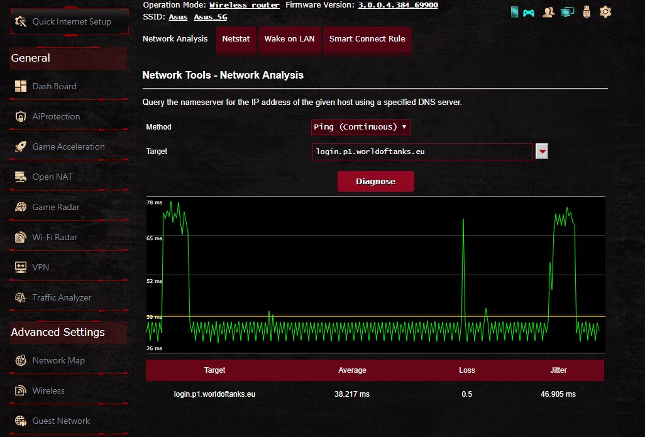Click the Asus SSID link
Image resolution: width=645 pixels, height=437 pixels.
click(178, 17)
